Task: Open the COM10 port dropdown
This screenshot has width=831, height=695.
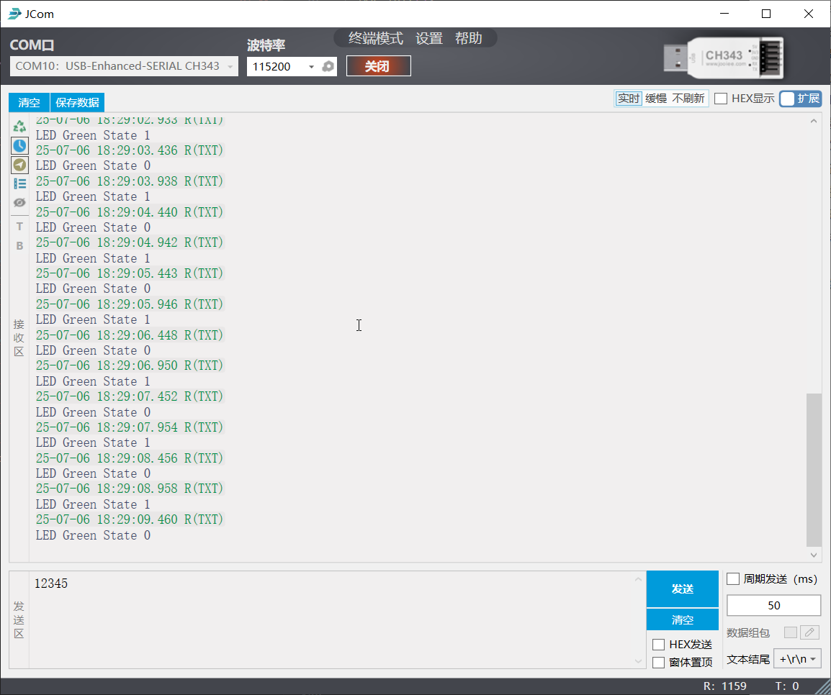Action: pyautogui.click(x=124, y=66)
